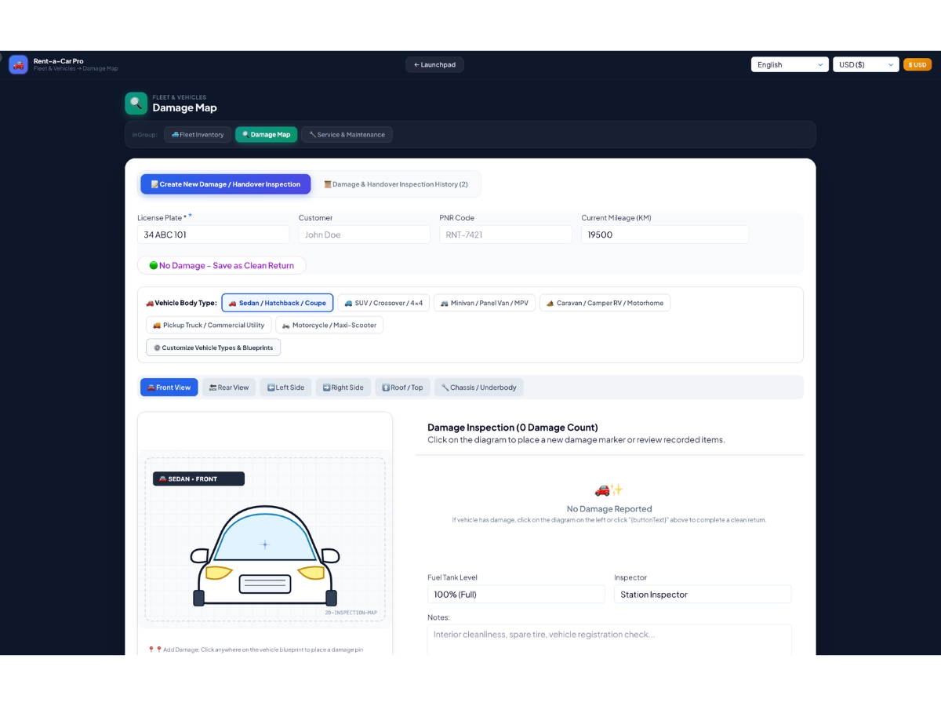Select Pickup Truck / Commercial Utility body type
Screen dimensions: 941x706
(x=209, y=325)
